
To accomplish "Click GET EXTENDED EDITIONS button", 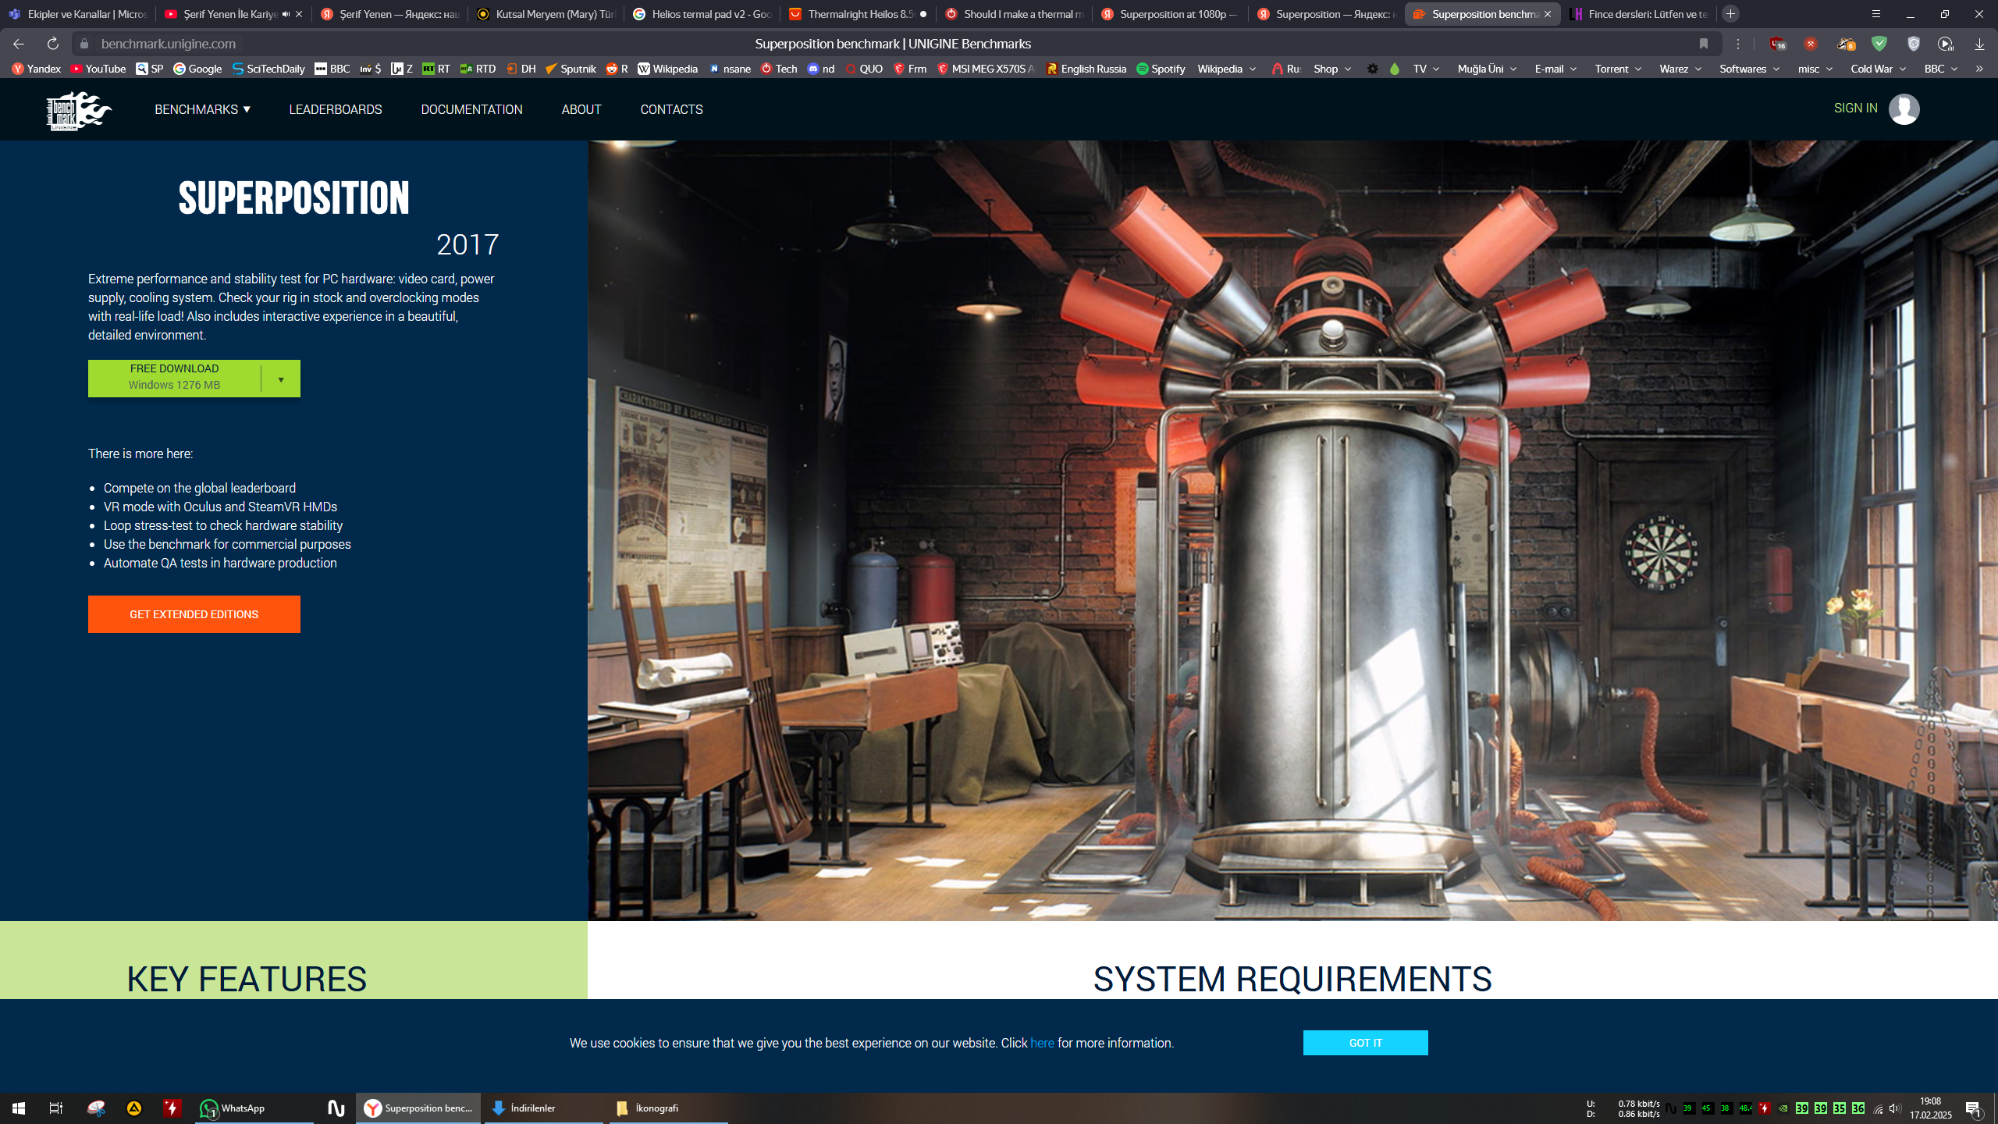I will [194, 614].
